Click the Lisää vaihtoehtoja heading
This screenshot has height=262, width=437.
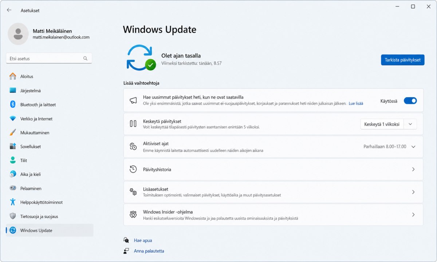point(141,83)
